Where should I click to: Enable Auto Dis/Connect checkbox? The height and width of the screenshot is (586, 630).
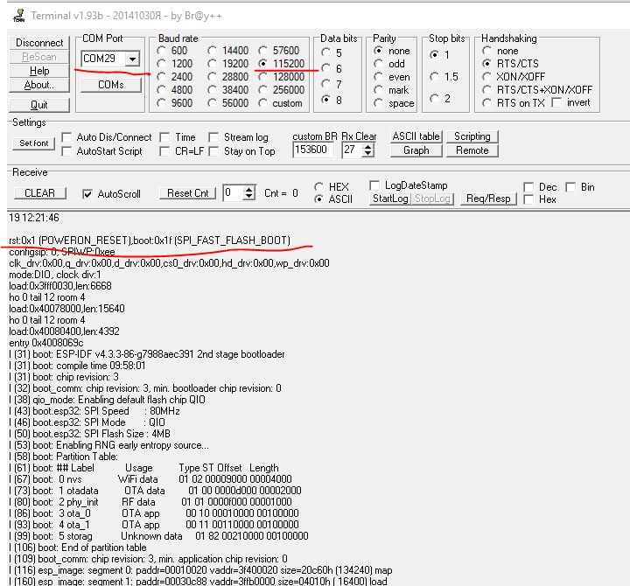66,137
